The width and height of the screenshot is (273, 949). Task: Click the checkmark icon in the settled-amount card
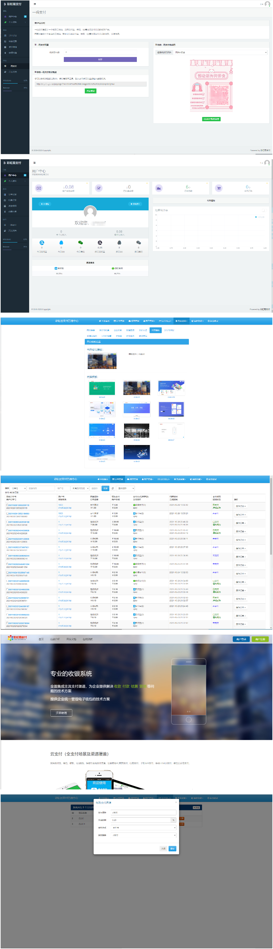click(x=99, y=188)
